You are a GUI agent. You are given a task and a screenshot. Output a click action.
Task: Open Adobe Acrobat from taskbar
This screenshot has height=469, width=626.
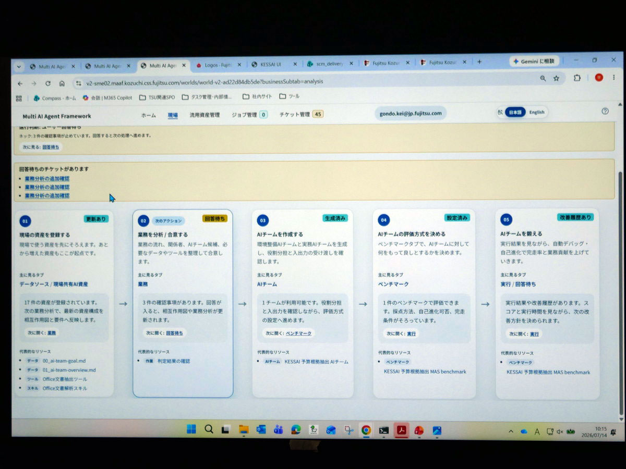401,430
